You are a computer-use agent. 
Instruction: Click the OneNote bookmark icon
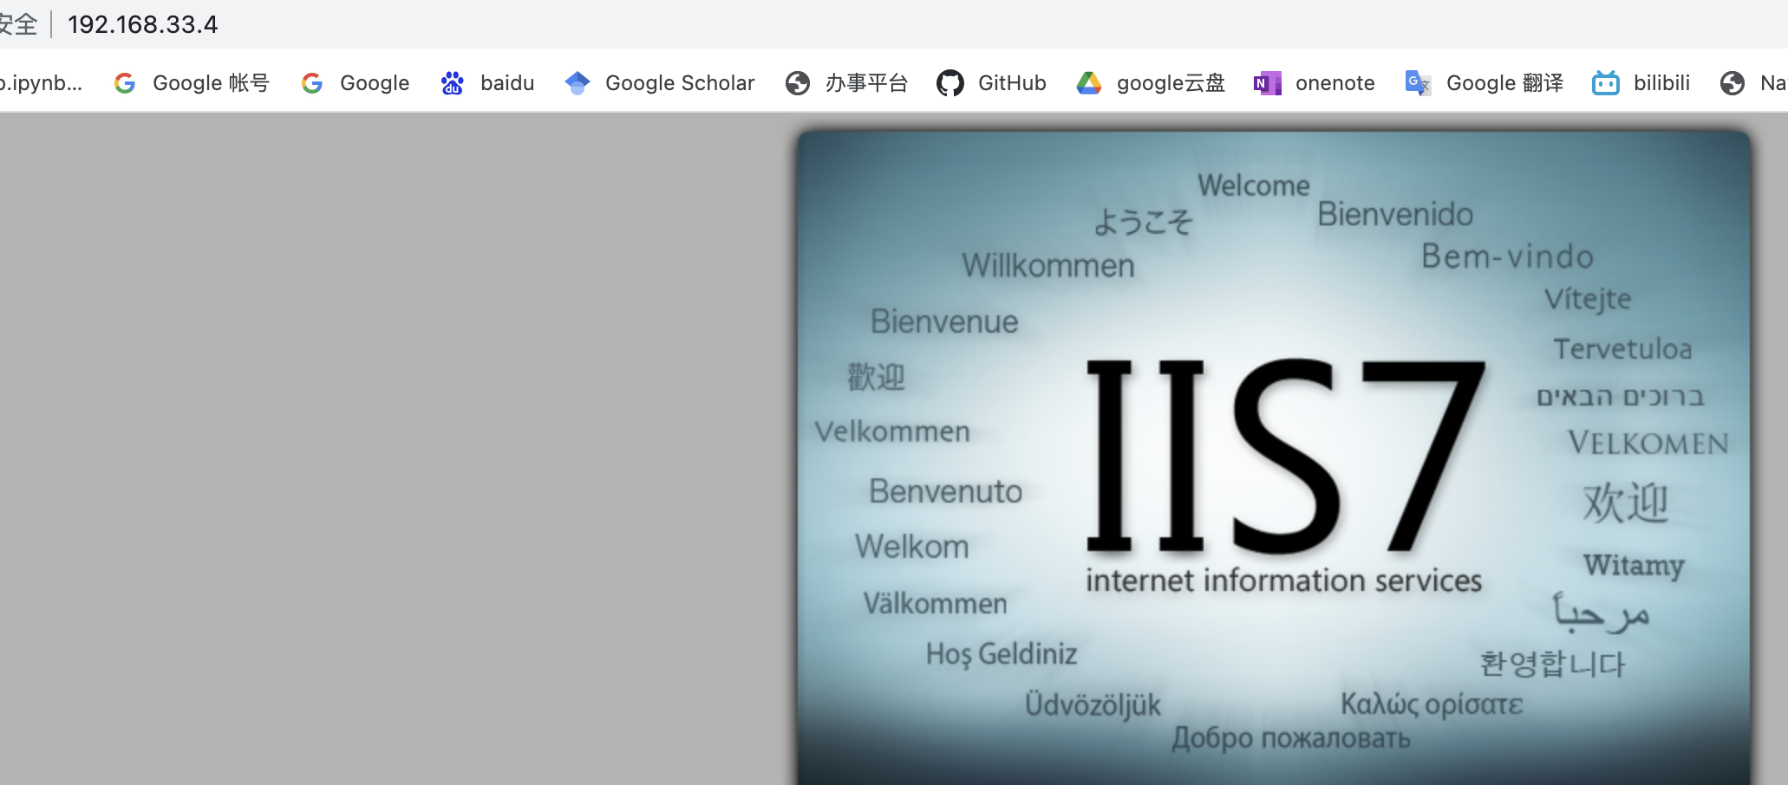(1268, 83)
